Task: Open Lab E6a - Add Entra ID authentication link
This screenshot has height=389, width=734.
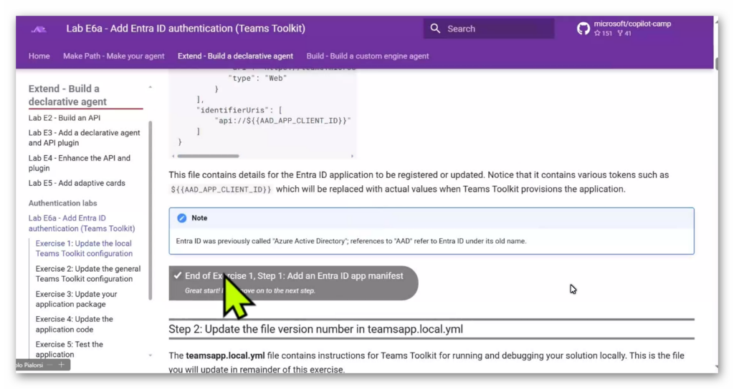Action: (x=82, y=223)
